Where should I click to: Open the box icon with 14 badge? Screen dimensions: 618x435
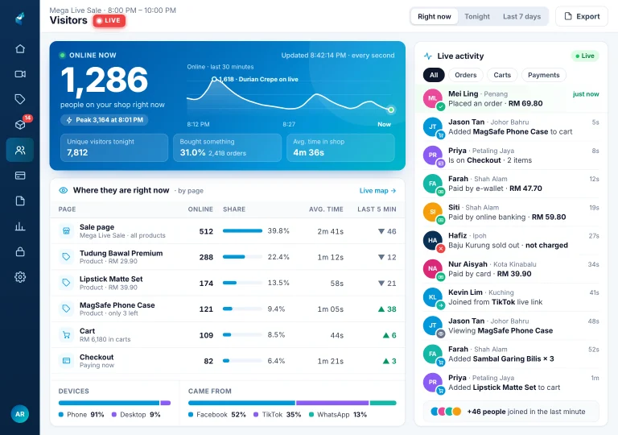pos(20,124)
